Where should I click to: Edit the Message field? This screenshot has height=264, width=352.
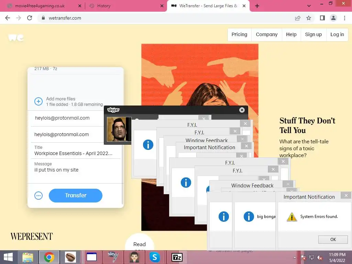point(75,170)
